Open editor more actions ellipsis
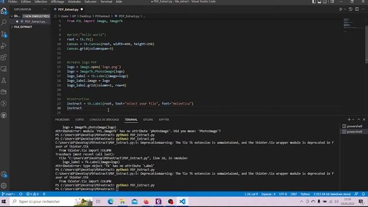The height and width of the screenshot is (207, 368). [363, 9]
